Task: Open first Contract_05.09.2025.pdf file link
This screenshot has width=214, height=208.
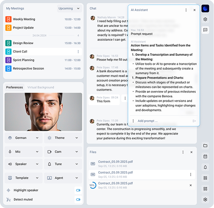Action: [115, 162]
